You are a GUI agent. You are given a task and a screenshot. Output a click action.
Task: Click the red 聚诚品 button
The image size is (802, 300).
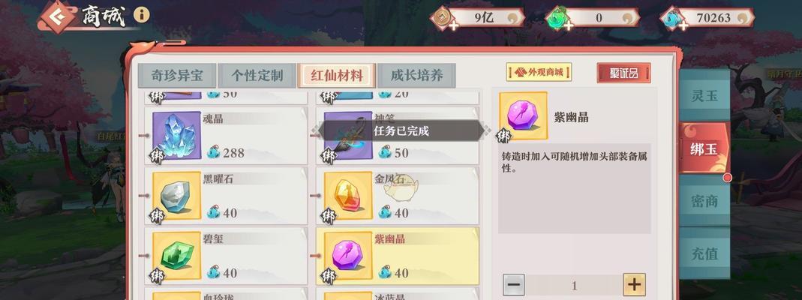click(623, 73)
